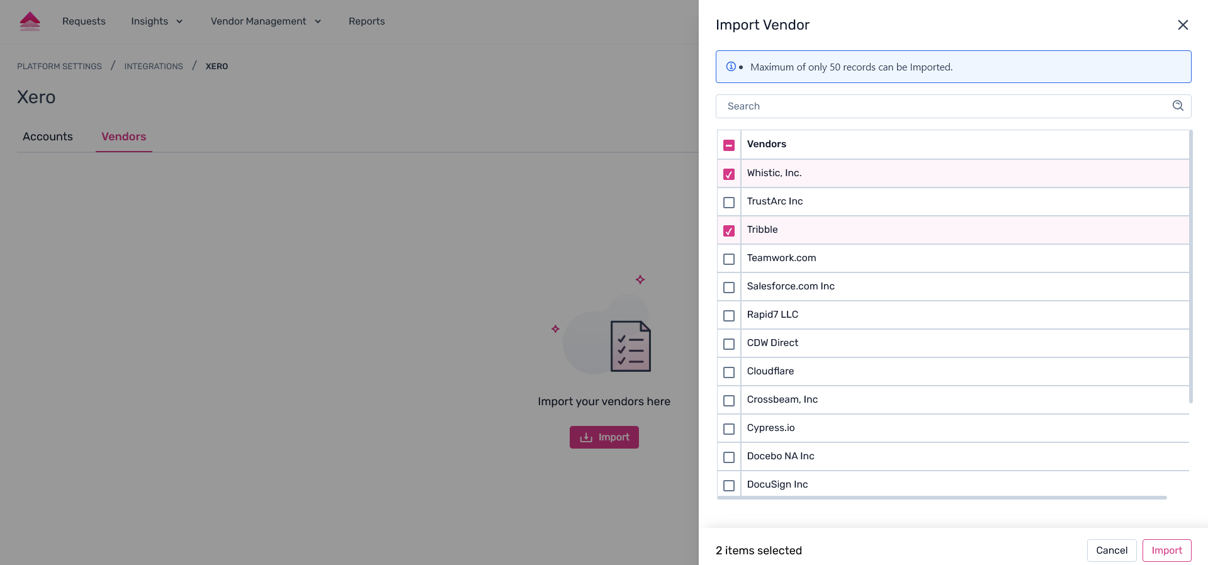Viewport: 1208px width, 565px height.
Task: Toggle the select-all Vendors checkbox
Action: 729,145
